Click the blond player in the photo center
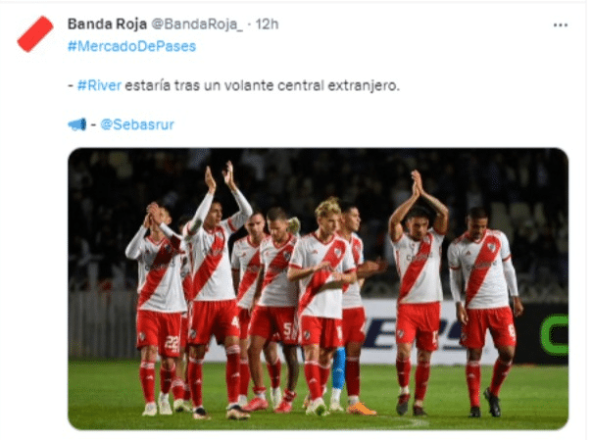592x440 pixels. click(x=321, y=306)
